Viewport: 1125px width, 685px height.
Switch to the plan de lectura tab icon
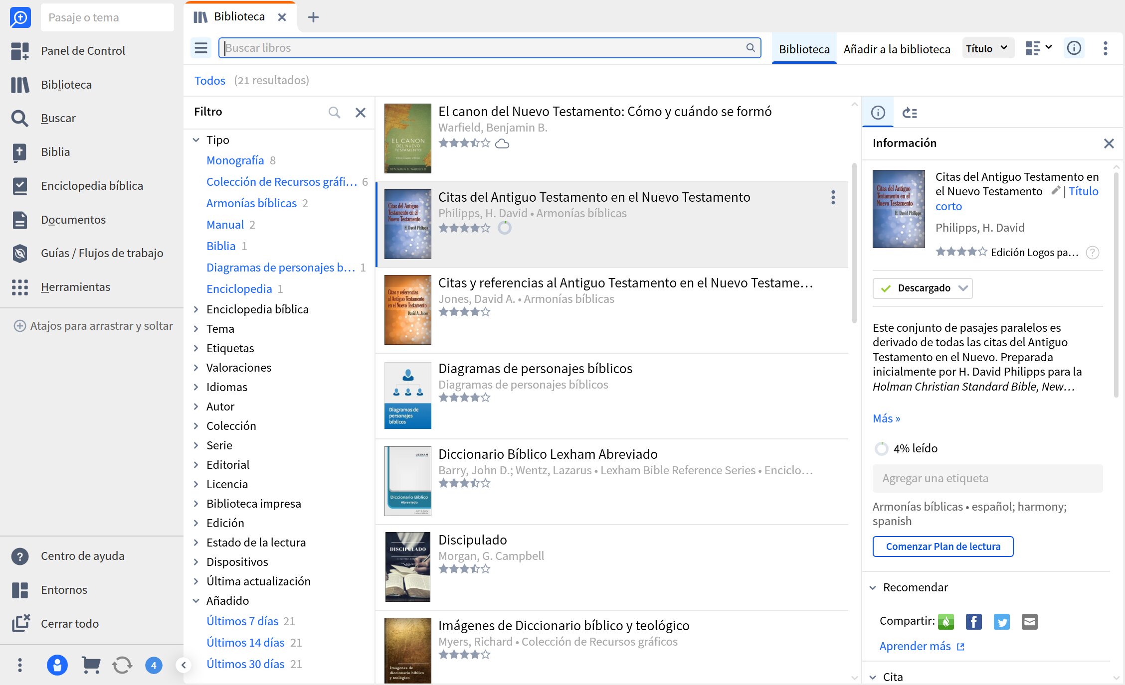coord(910,113)
